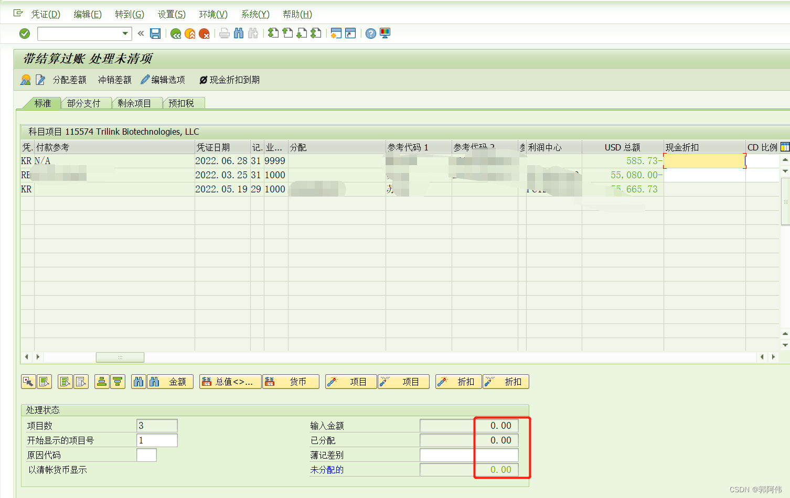
Task: Click the green Back arrow icon
Action: (176, 34)
